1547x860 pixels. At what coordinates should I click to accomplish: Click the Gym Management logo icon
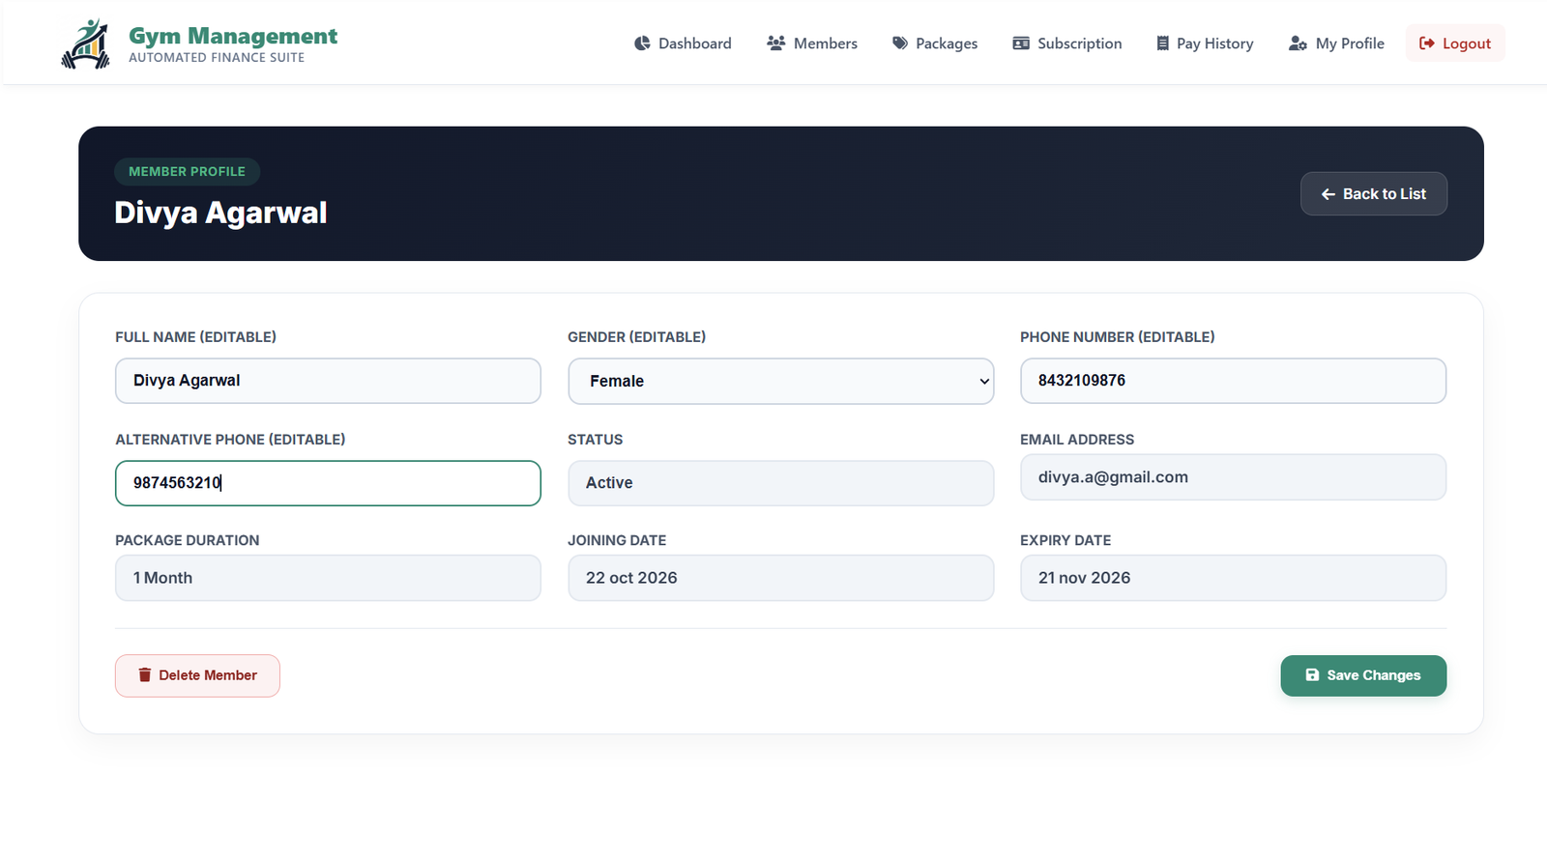86,43
